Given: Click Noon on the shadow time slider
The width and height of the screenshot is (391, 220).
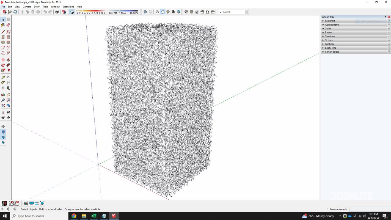Looking at the screenshot, I should tap(123, 12).
